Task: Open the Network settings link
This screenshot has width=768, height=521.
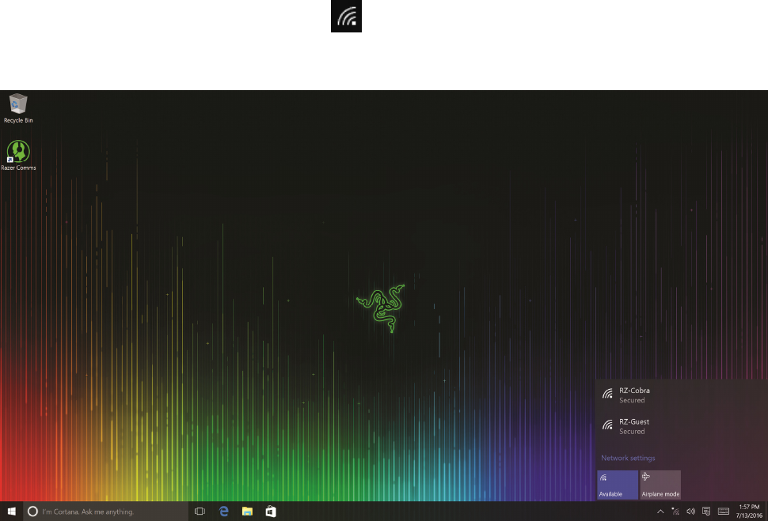Action: (628, 458)
